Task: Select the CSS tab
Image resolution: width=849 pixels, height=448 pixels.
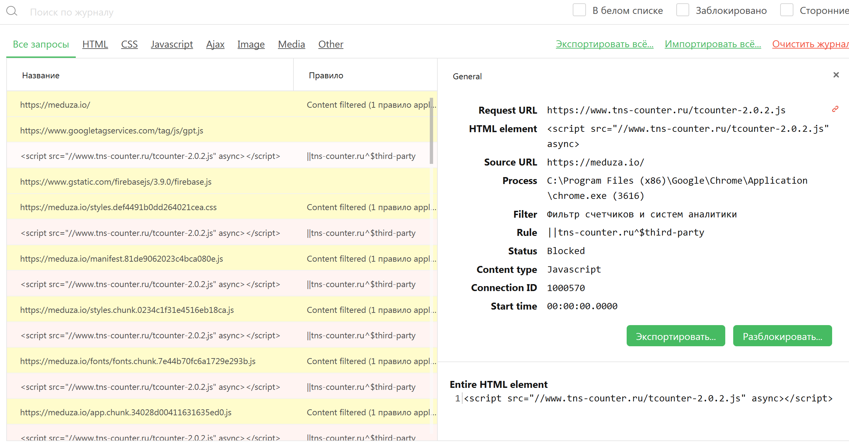Action: pos(129,44)
